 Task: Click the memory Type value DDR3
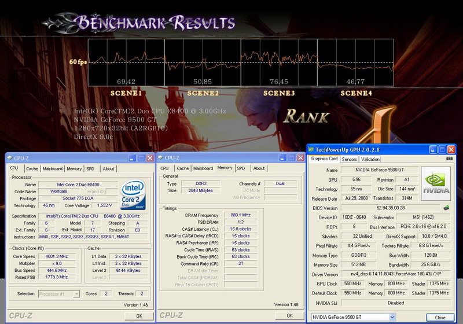[x=201, y=183]
